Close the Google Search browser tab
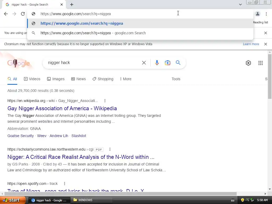The image size is (272, 204). pyautogui.click(x=62, y=5)
